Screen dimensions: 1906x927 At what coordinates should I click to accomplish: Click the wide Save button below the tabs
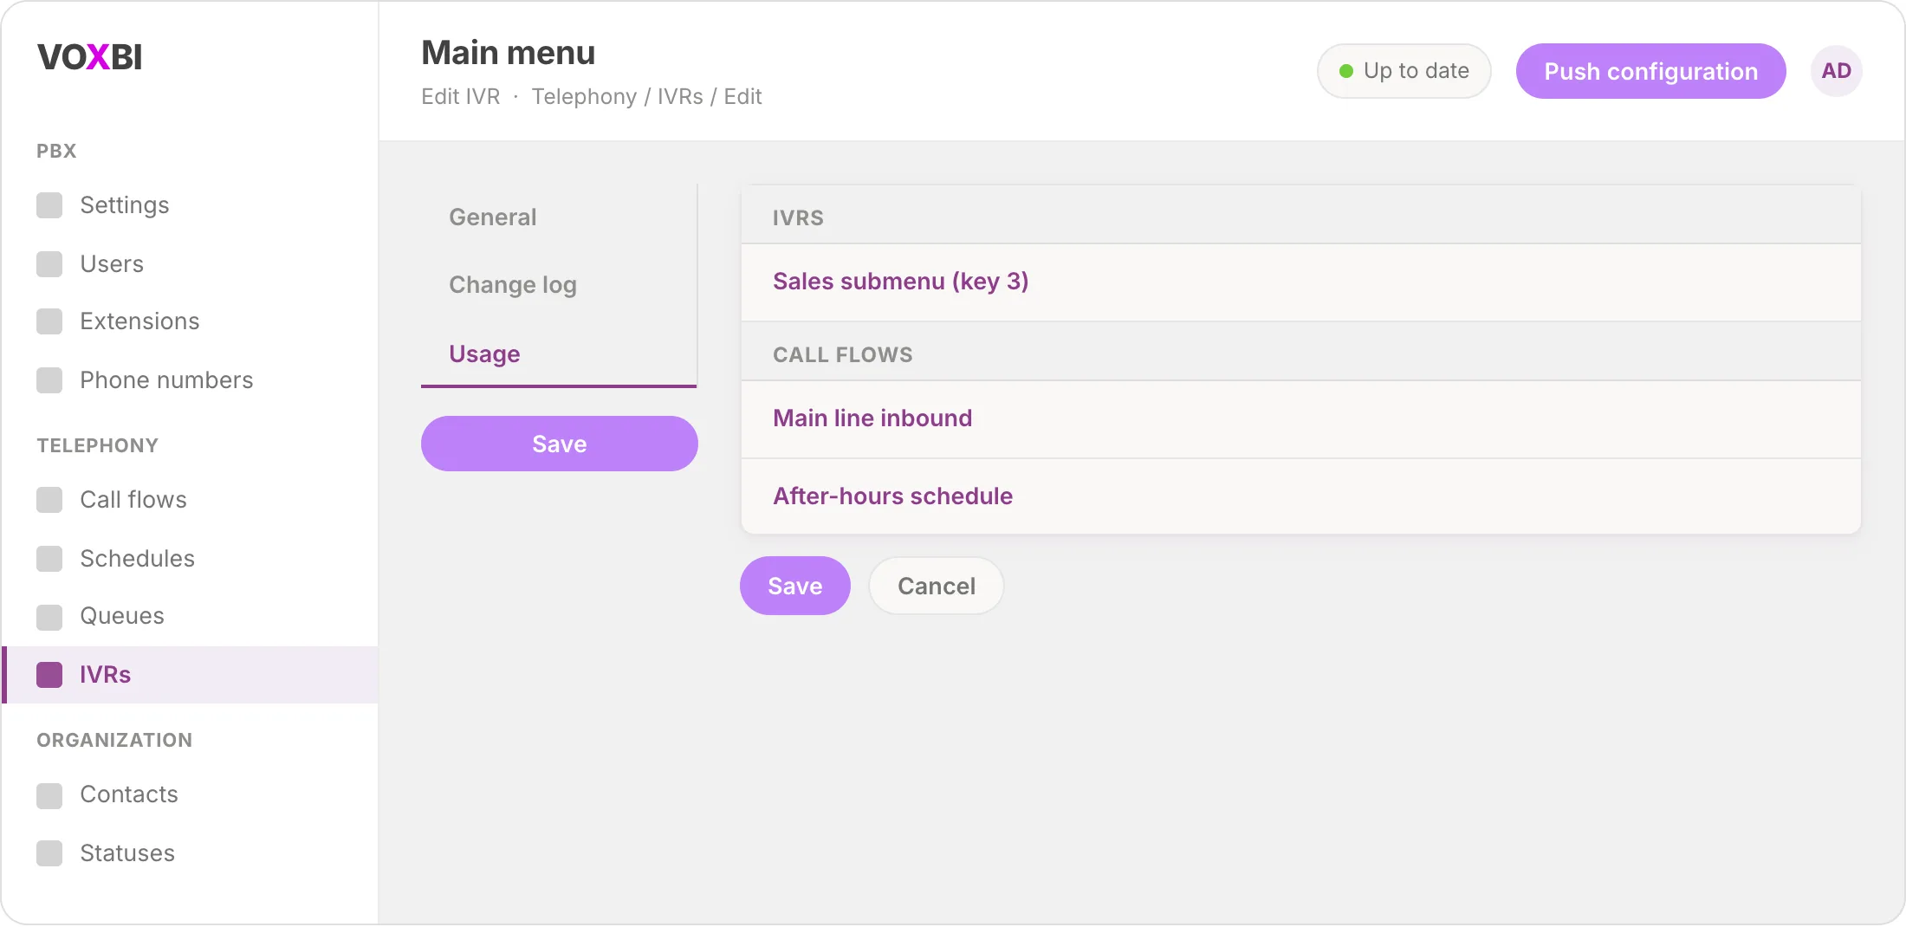560,444
